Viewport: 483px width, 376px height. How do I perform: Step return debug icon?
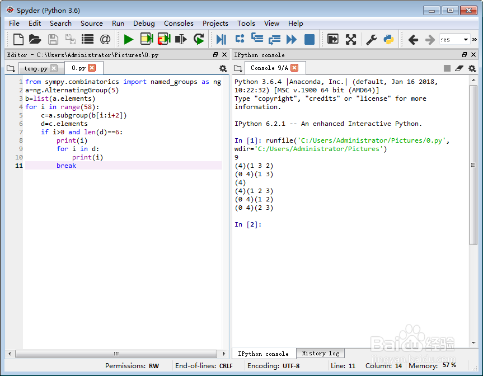coord(274,39)
